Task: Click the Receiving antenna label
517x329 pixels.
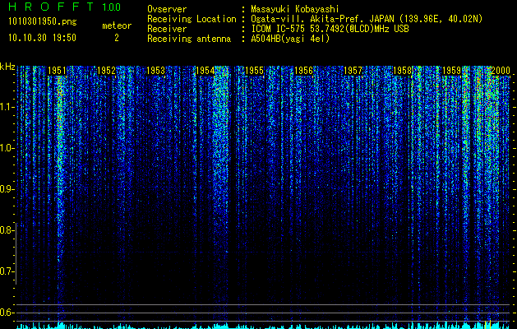Action: point(189,39)
